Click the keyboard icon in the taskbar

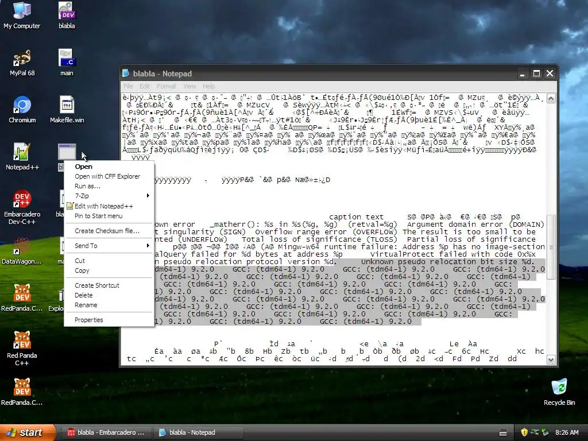point(503,433)
